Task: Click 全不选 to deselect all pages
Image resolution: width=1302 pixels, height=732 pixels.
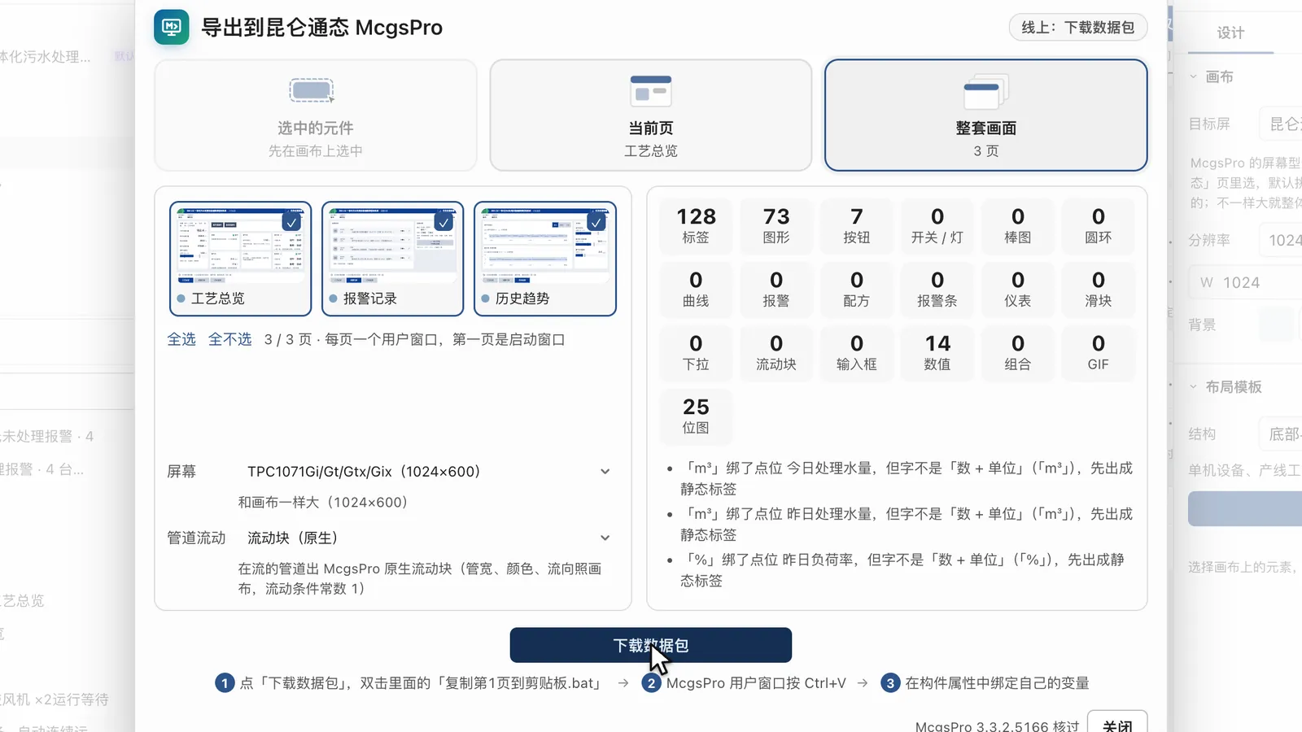Action: point(229,339)
